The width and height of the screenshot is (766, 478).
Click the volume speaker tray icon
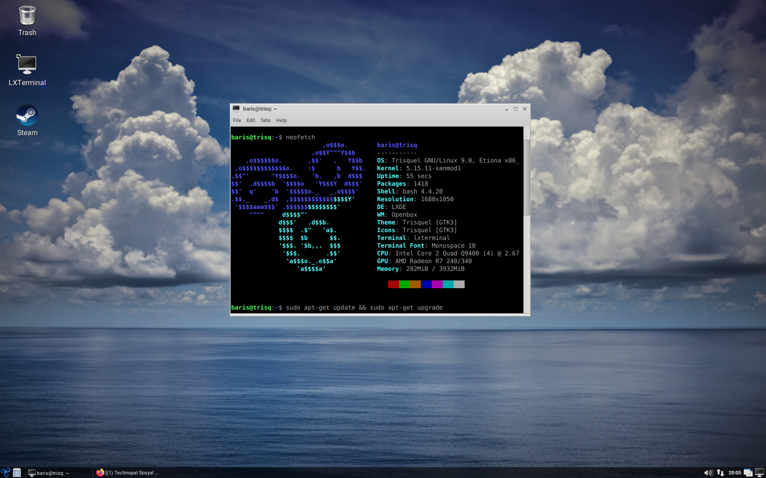point(708,473)
